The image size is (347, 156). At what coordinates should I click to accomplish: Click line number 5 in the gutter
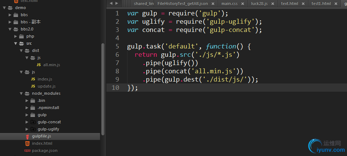117,47
